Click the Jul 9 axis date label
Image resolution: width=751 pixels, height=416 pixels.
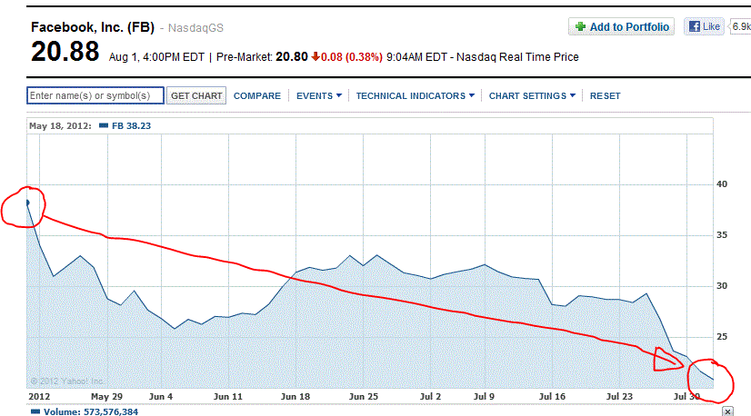pos(484,396)
